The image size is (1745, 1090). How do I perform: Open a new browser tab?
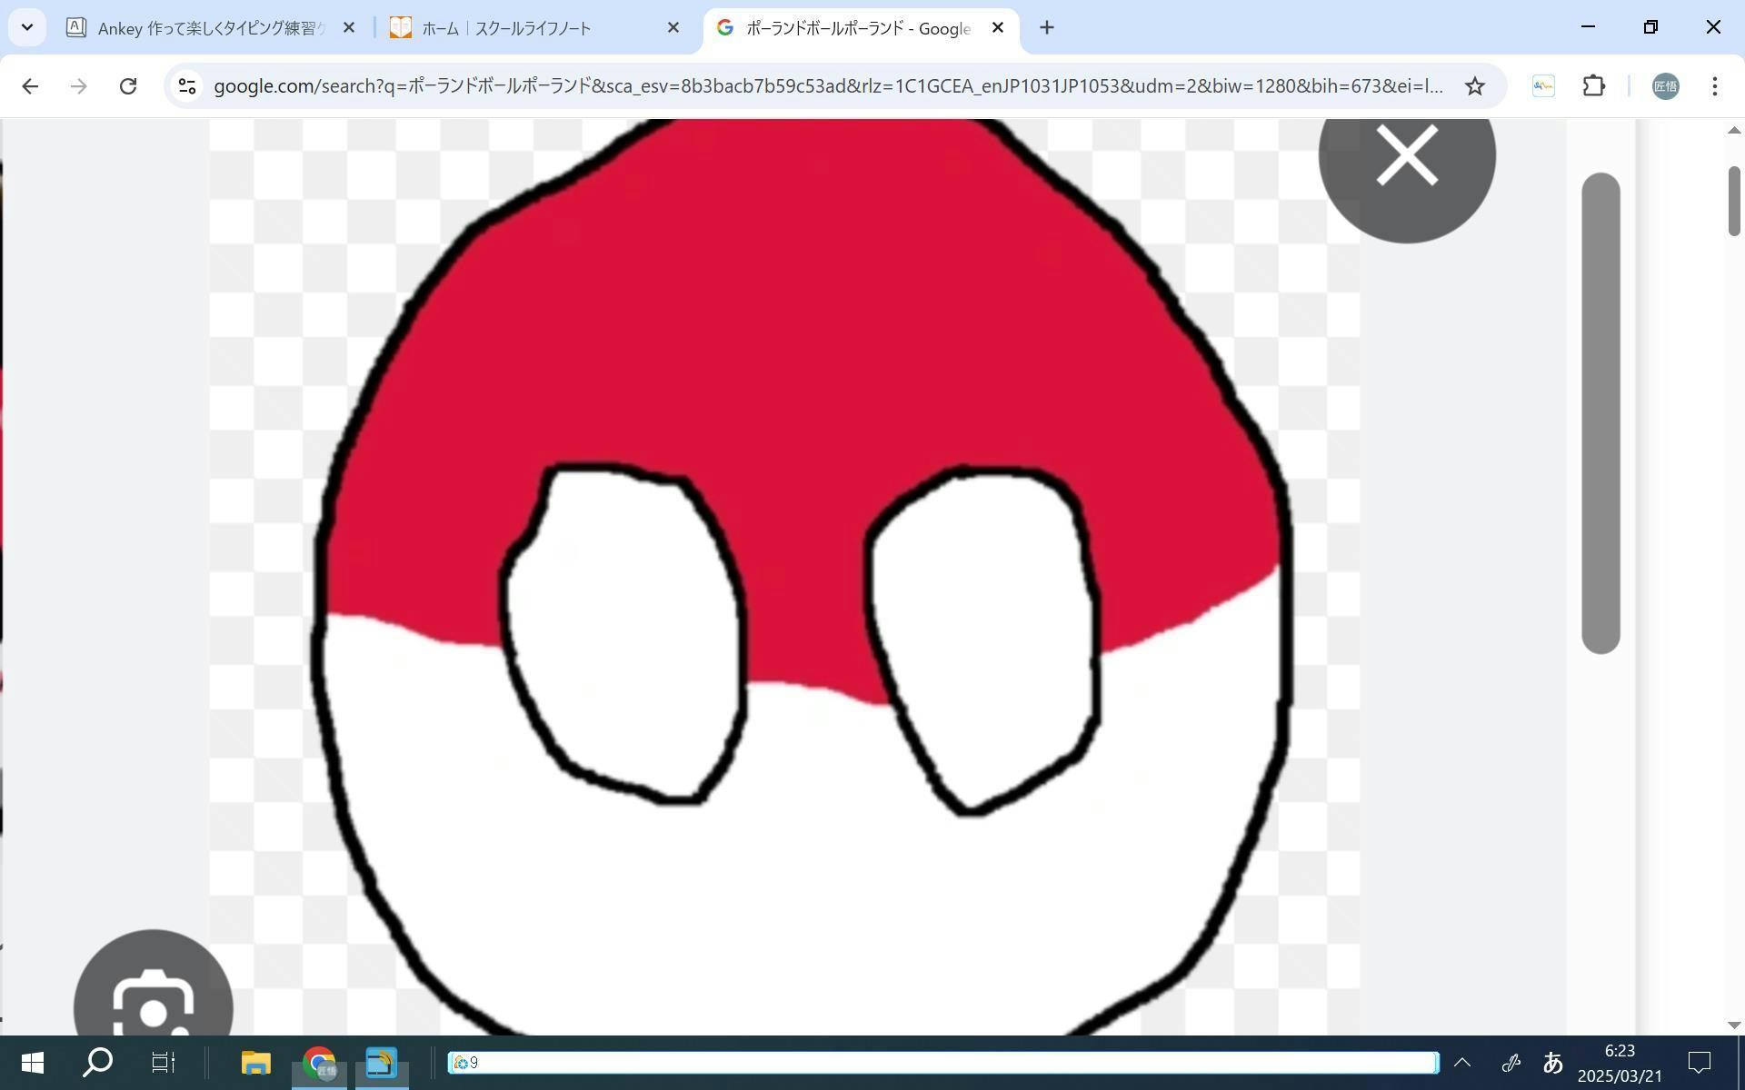[x=1047, y=28]
